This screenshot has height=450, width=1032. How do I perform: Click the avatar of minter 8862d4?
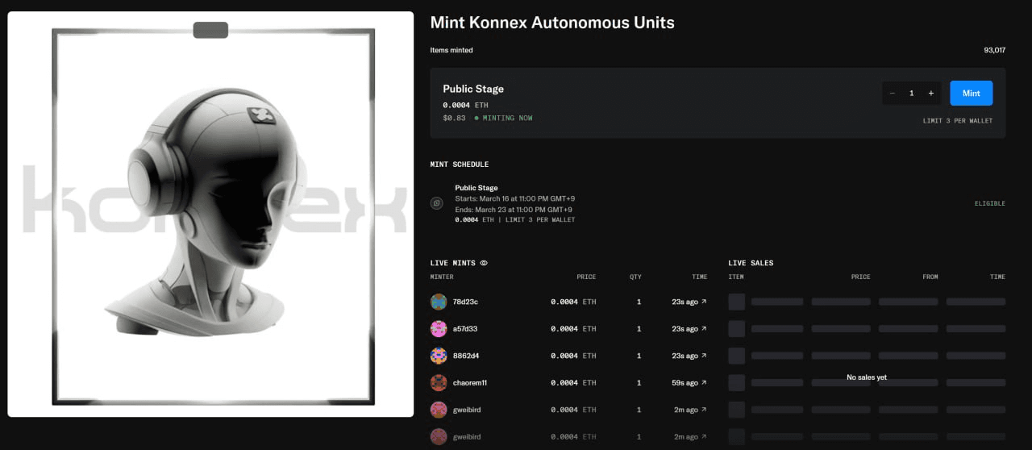[x=439, y=356]
